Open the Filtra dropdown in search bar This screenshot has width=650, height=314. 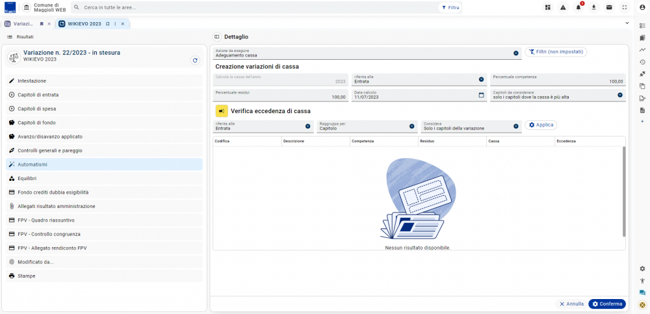(450, 7)
